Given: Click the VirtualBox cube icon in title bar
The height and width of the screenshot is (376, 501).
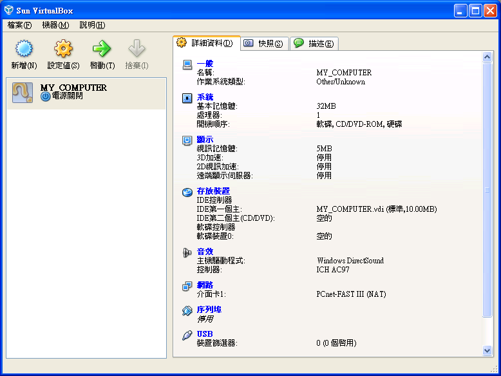Looking at the screenshot, I should click(x=8, y=10).
